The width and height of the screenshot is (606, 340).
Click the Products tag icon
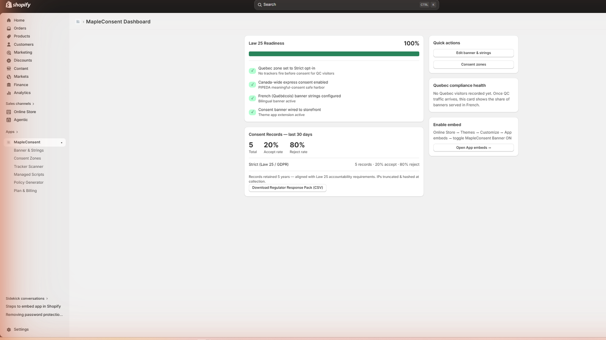(9, 36)
